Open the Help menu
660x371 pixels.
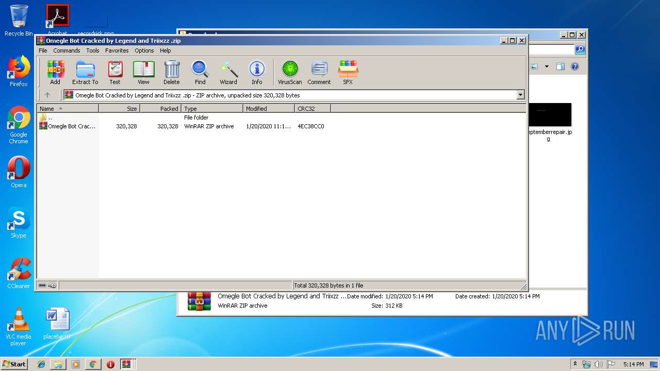pyautogui.click(x=165, y=50)
